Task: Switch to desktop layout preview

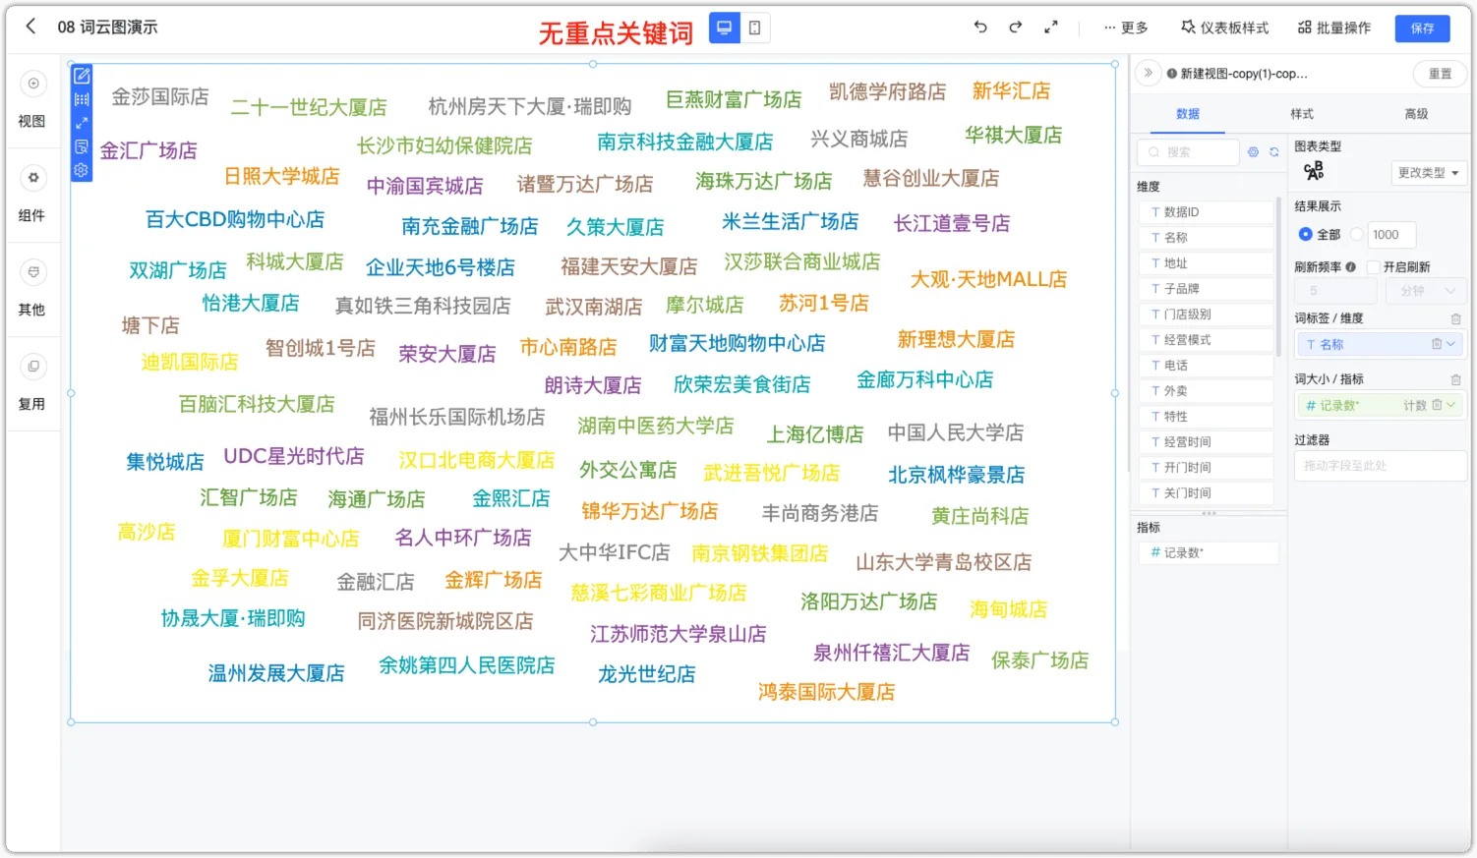Action: tap(725, 28)
